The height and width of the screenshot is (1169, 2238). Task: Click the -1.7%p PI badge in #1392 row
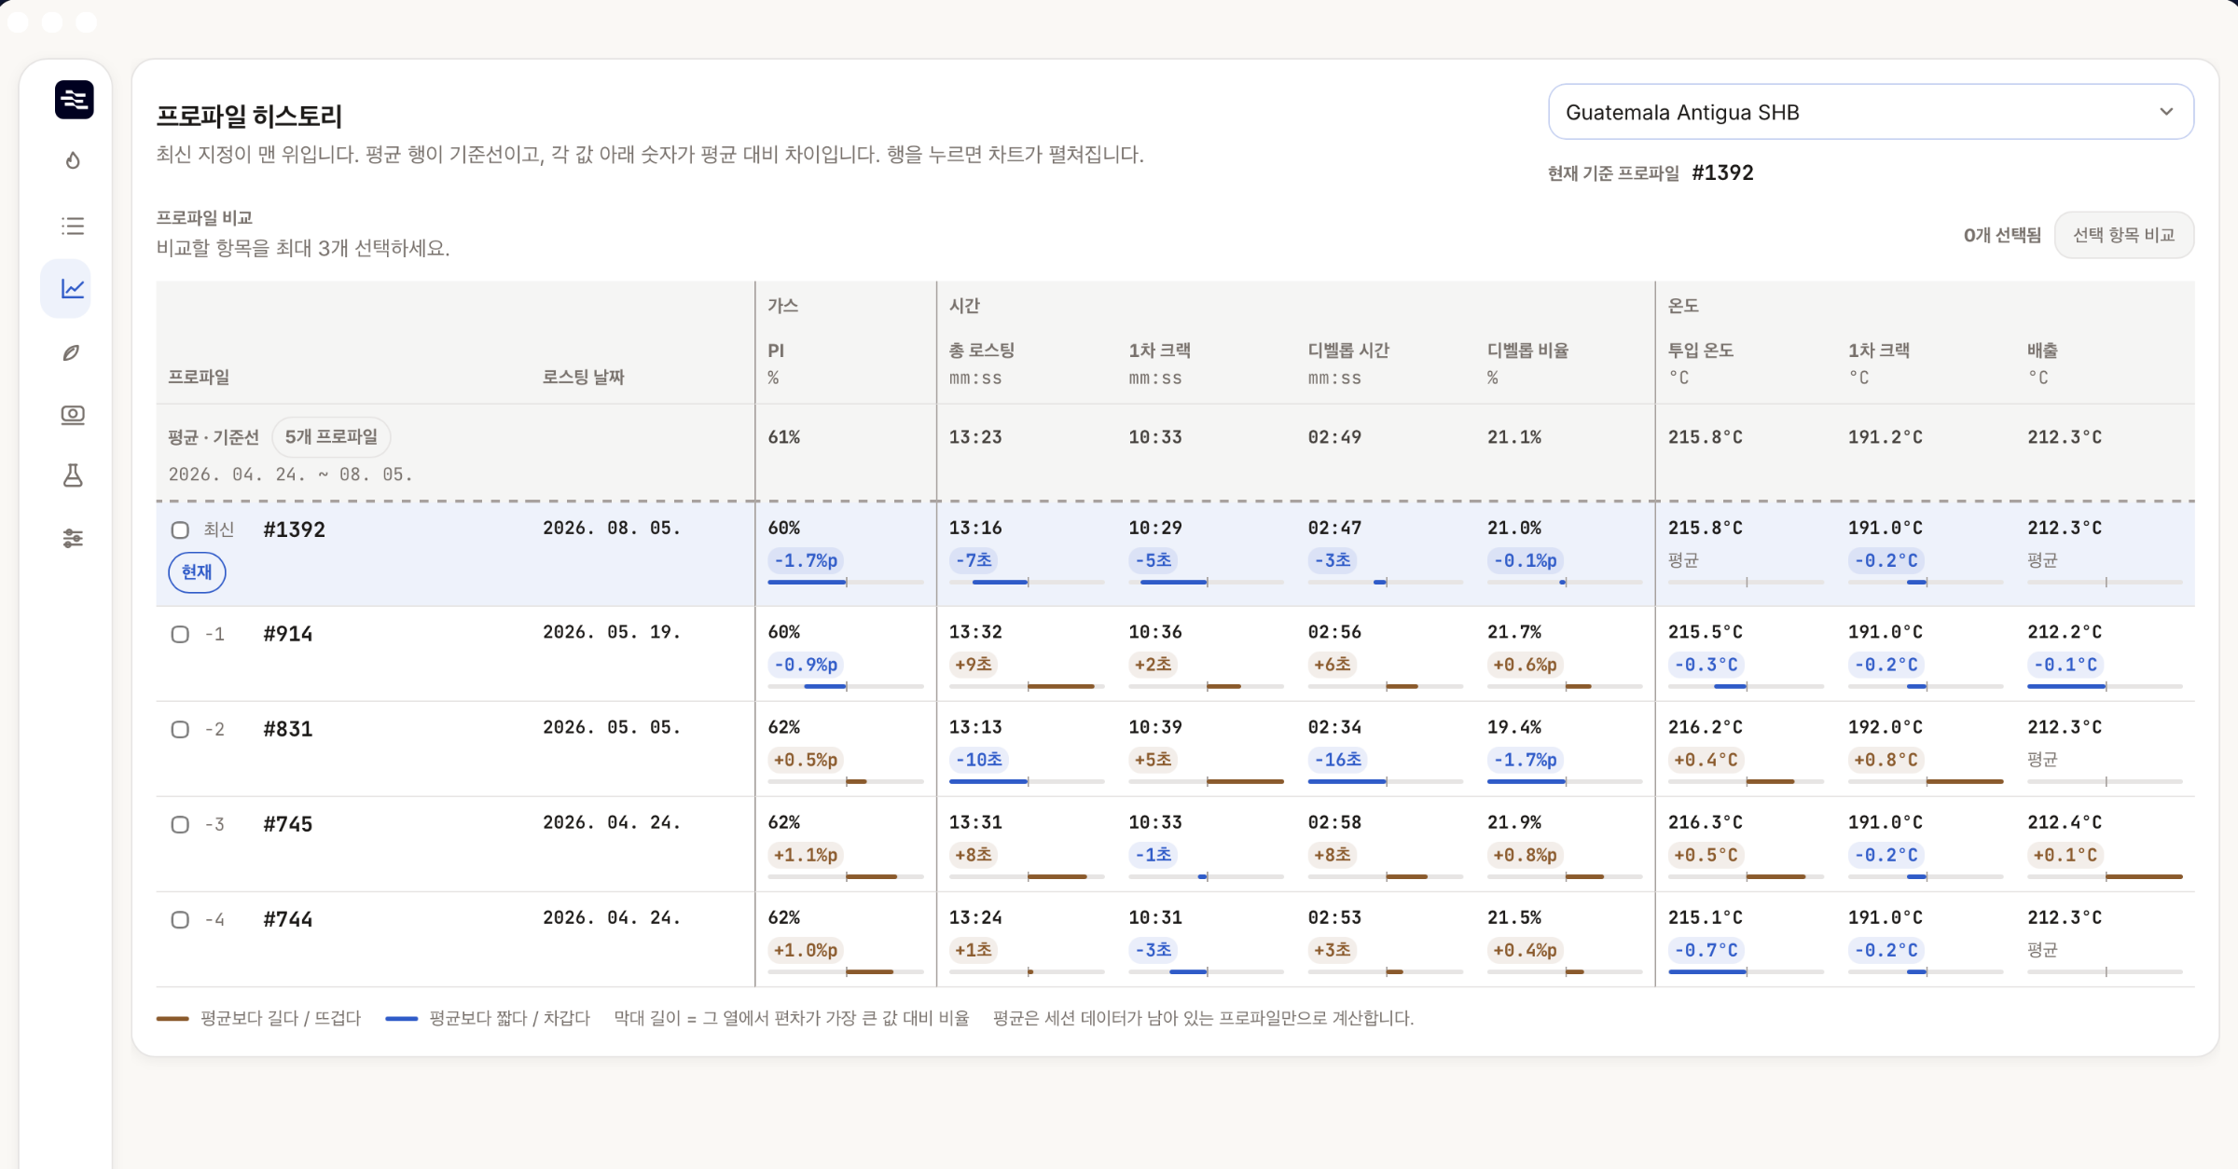[x=806, y=560]
